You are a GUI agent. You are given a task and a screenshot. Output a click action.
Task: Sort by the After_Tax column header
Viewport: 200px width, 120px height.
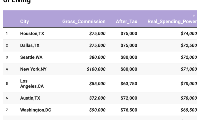click(126, 22)
